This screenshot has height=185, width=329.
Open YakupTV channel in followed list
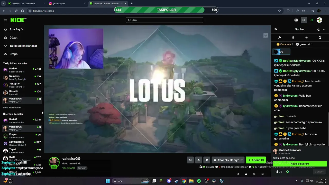[x=22, y=85]
